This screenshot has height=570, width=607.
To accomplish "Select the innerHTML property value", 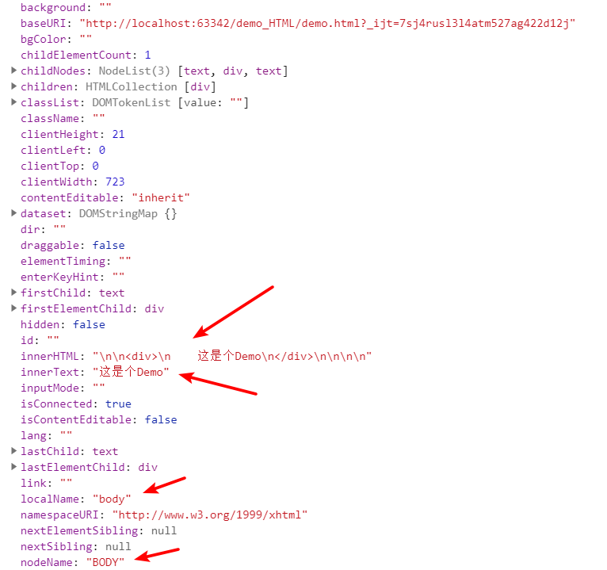I will point(232,356).
